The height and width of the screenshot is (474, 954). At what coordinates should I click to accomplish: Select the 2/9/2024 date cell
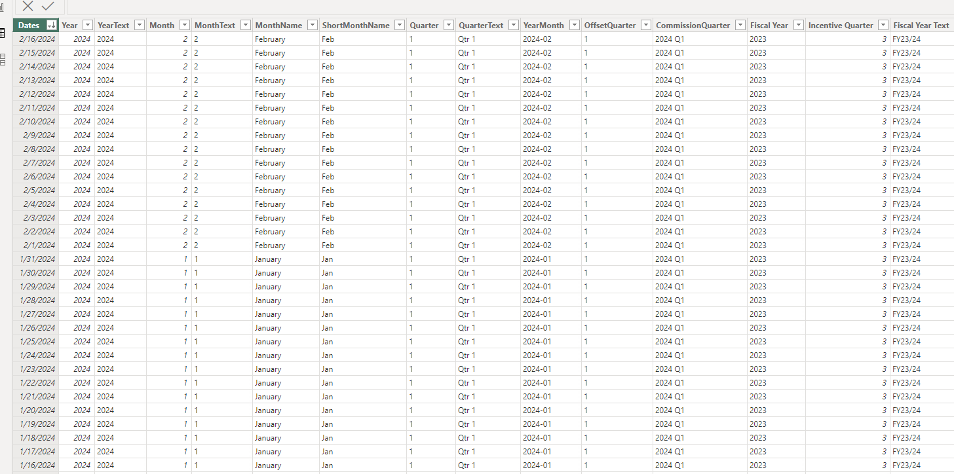click(37, 136)
